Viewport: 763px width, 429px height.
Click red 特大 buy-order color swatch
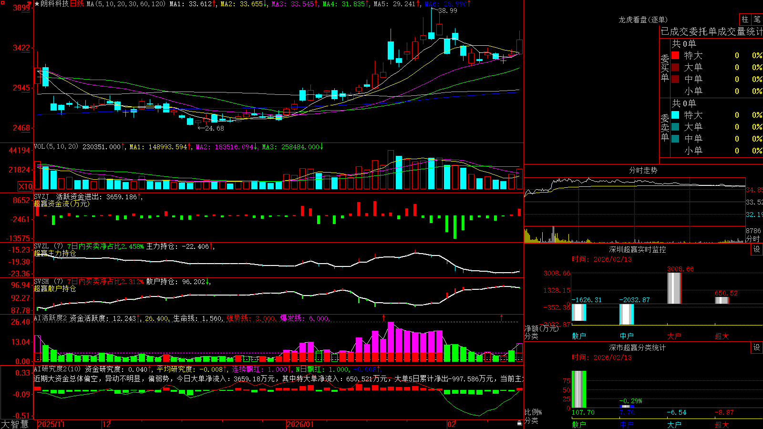(x=675, y=55)
